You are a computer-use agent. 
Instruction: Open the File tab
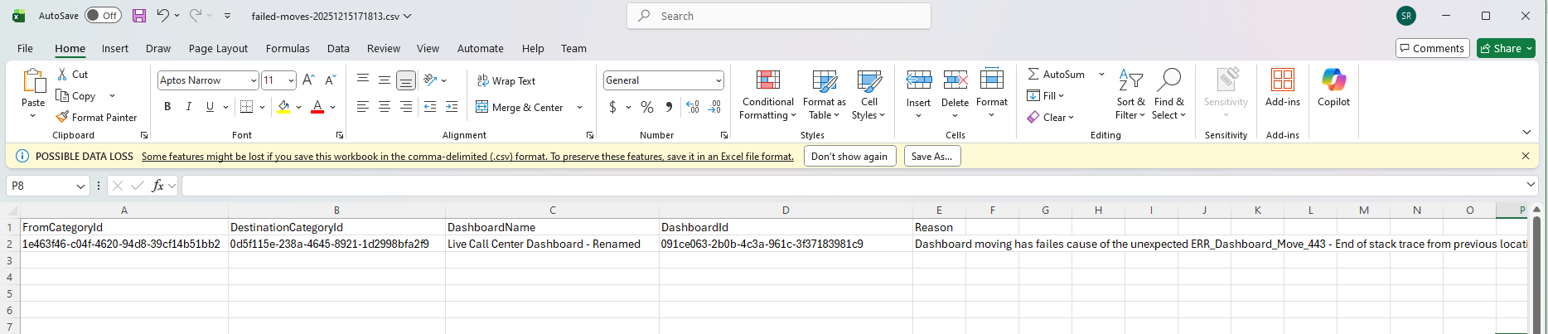click(x=25, y=48)
